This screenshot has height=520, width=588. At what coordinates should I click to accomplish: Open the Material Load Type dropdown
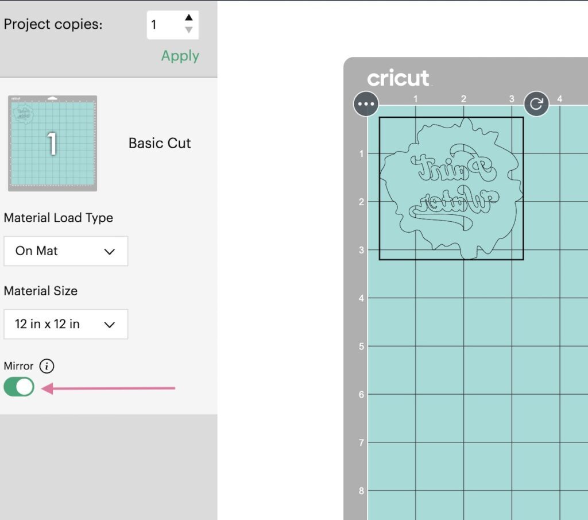coord(65,251)
